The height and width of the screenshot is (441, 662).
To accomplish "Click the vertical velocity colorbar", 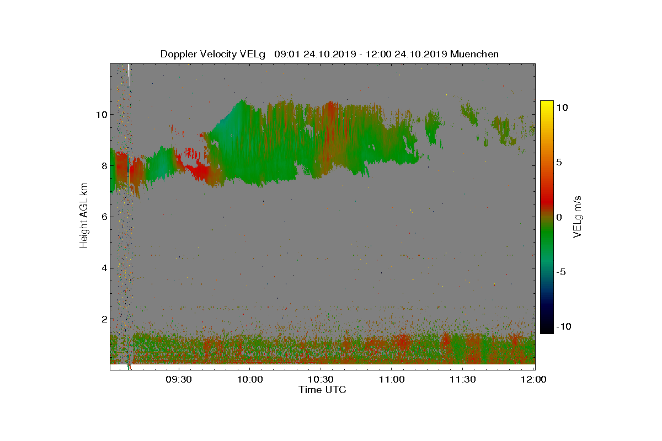I will tap(547, 217).
